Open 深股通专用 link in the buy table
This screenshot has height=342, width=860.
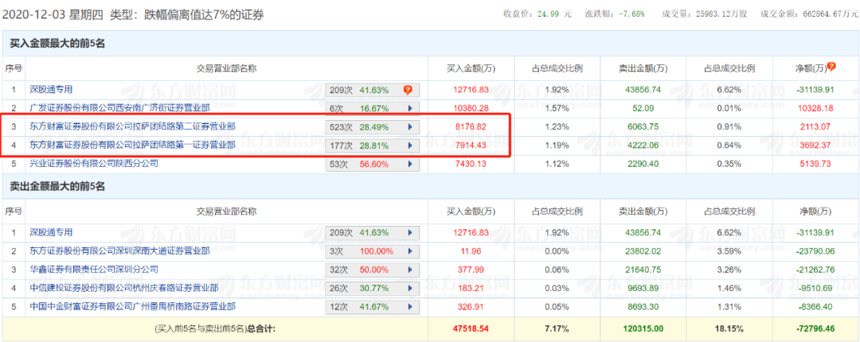(x=50, y=89)
